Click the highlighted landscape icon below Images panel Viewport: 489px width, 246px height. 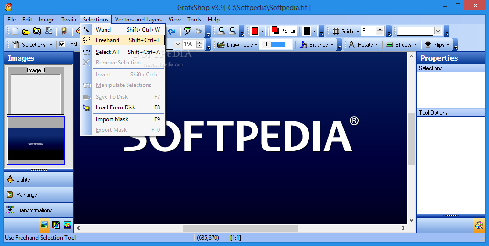44,225
